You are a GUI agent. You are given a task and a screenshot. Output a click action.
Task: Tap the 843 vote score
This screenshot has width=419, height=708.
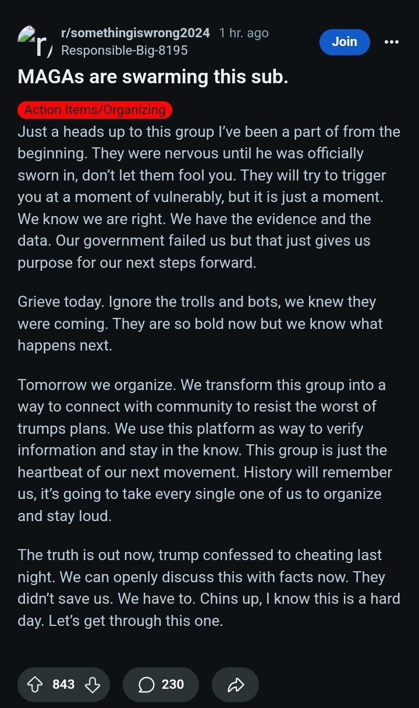[x=63, y=685]
